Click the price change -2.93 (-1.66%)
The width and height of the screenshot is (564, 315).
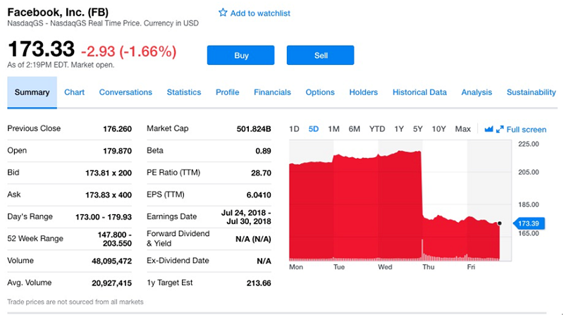pos(129,51)
